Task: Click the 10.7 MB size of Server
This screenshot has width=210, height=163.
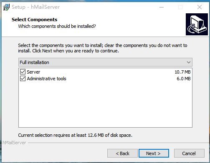Action: pos(182,72)
